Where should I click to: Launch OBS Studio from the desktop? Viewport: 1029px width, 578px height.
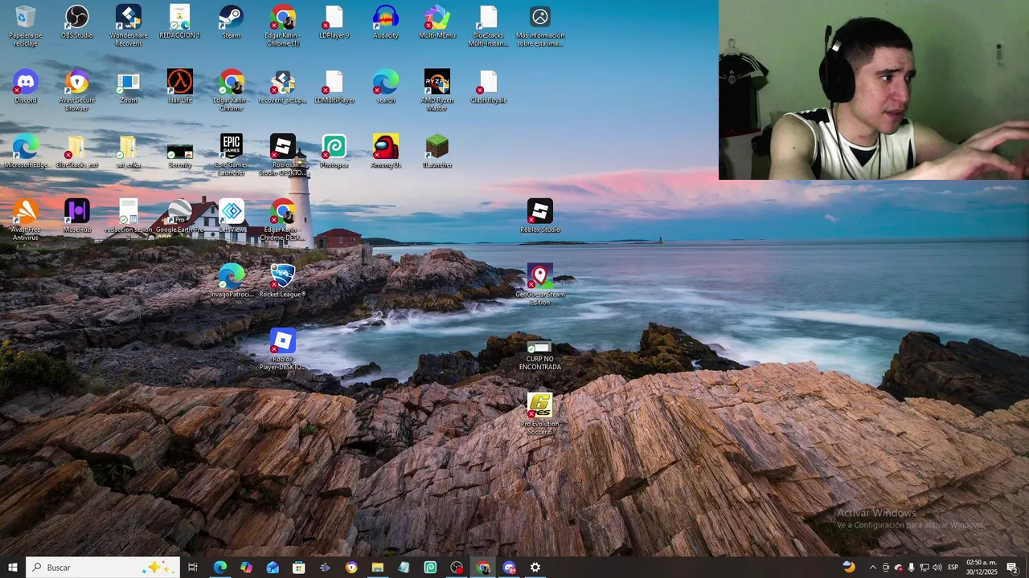77,22
